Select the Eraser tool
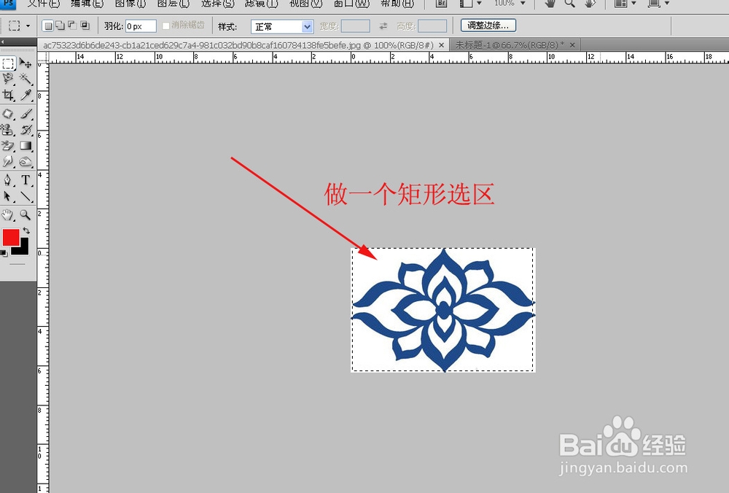This screenshot has height=493, width=729. click(8, 146)
